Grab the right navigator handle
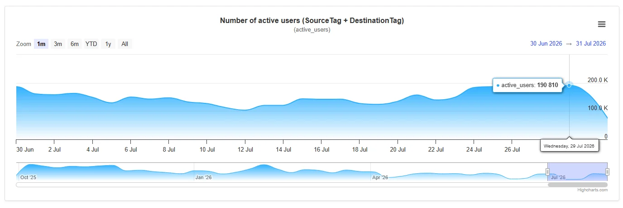This screenshot has height=208, width=623. coord(607,171)
